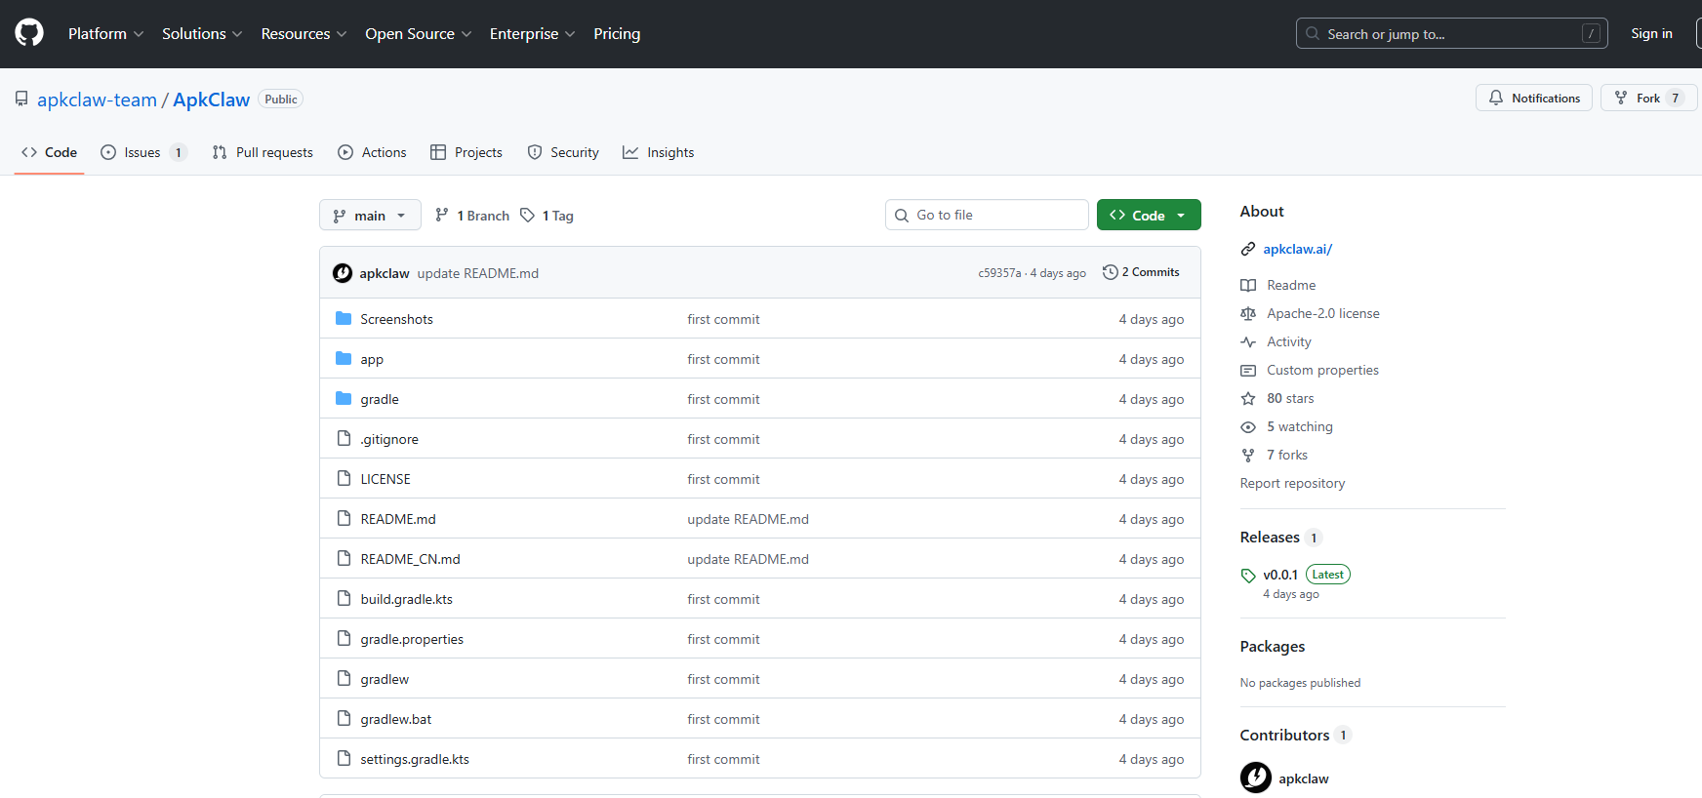Click the Notifications bell icon
Screen dimensions: 1702x798
pos(1496,98)
